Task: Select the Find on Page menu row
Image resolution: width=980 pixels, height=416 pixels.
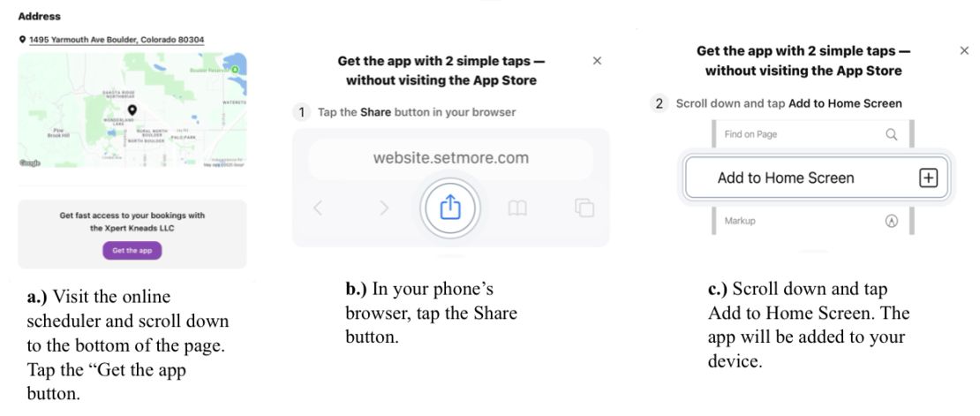Action: click(812, 134)
